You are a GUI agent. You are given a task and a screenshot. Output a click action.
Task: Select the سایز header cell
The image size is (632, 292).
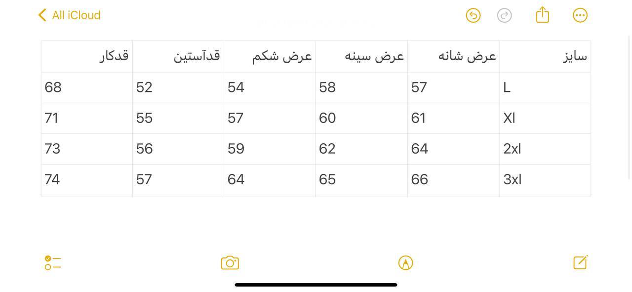click(x=545, y=56)
